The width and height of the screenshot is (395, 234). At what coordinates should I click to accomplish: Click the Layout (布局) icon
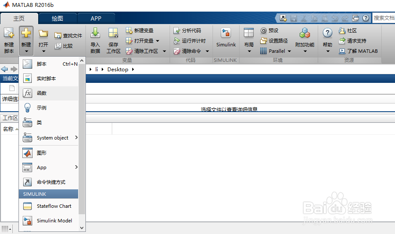(x=249, y=33)
